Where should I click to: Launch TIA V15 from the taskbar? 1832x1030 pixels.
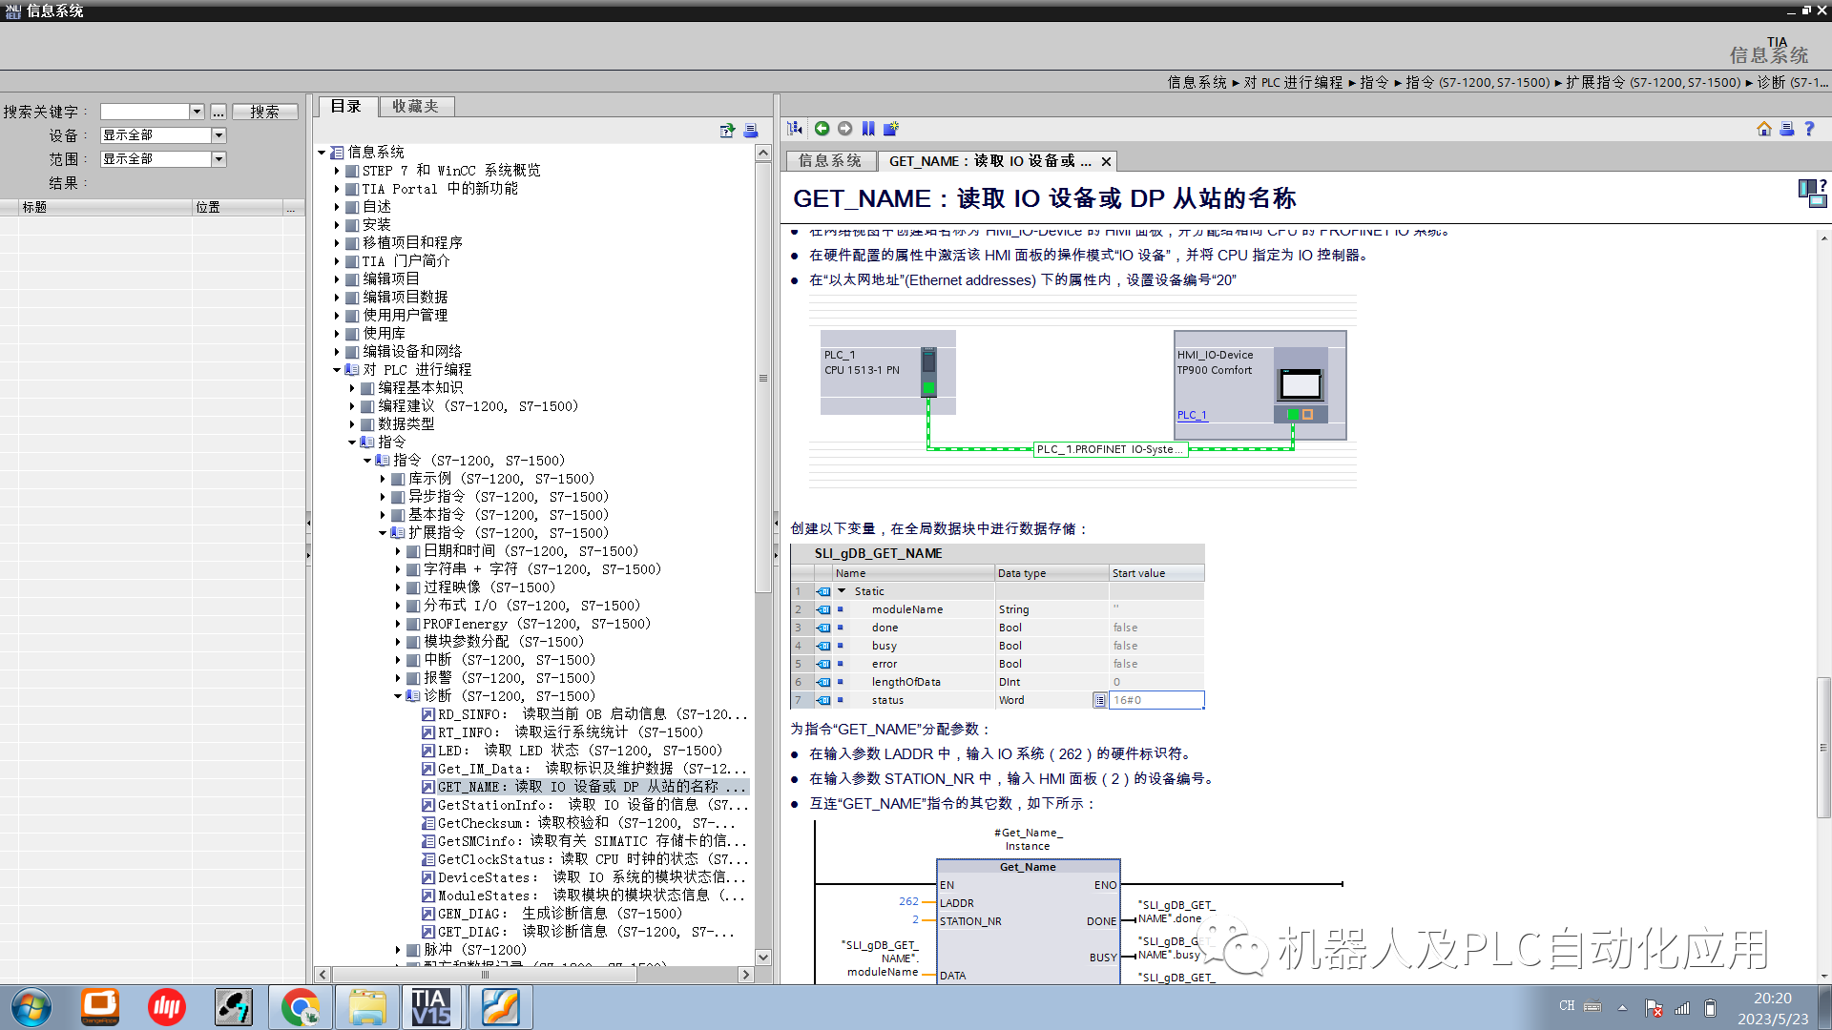[x=432, y=1006]
